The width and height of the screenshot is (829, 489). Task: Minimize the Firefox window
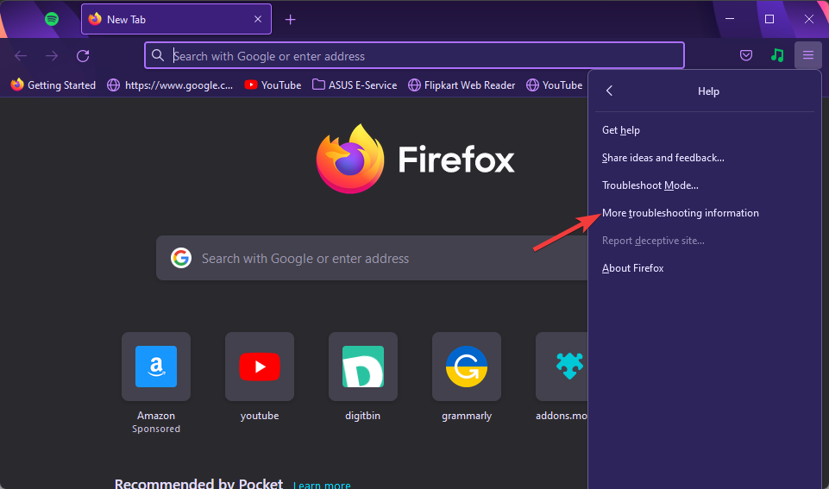[x=730, y=19]
